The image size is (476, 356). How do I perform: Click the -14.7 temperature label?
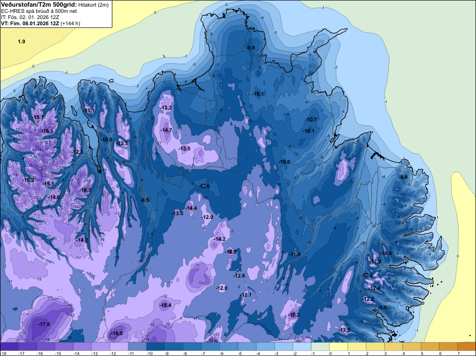coord(167,130)
